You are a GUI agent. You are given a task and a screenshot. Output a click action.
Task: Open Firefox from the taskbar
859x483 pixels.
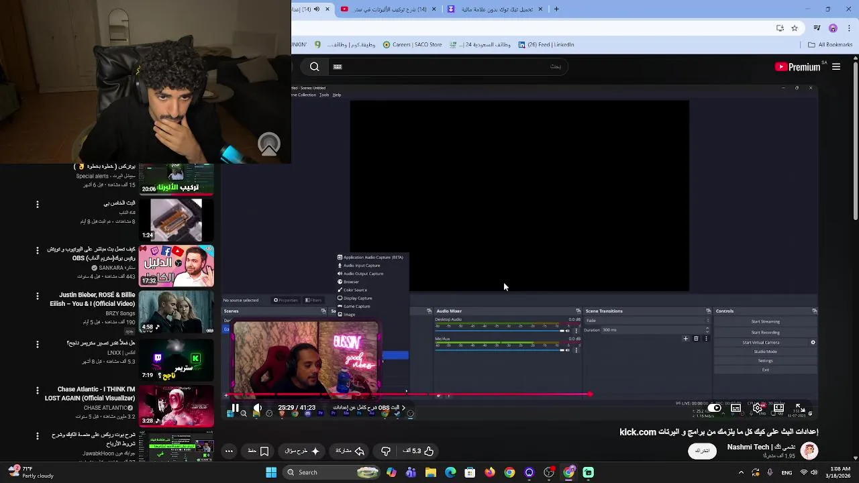point(490,472)
